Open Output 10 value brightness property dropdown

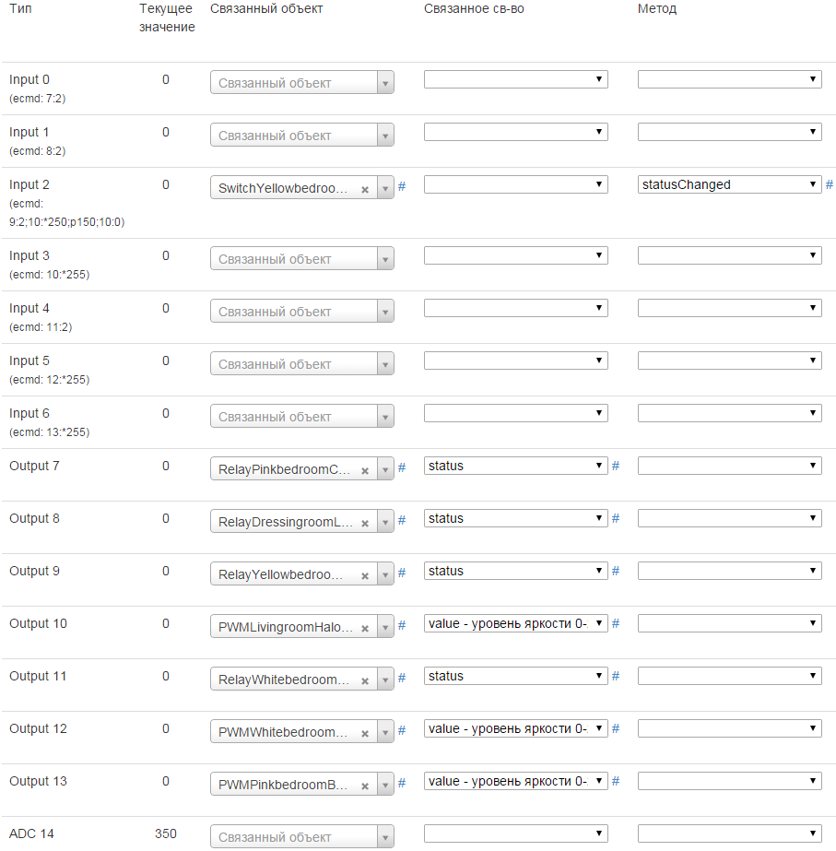(x=515, y=623)
